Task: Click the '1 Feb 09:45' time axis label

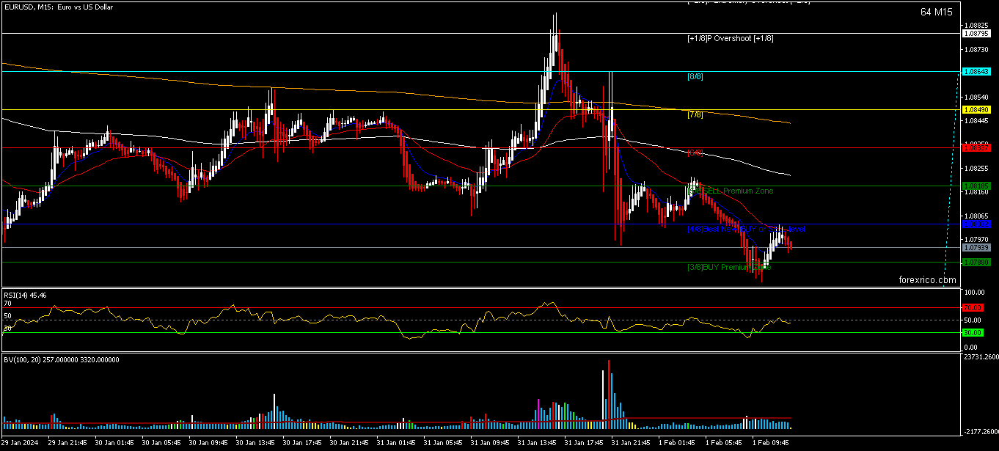Action: tap(772, 444)
